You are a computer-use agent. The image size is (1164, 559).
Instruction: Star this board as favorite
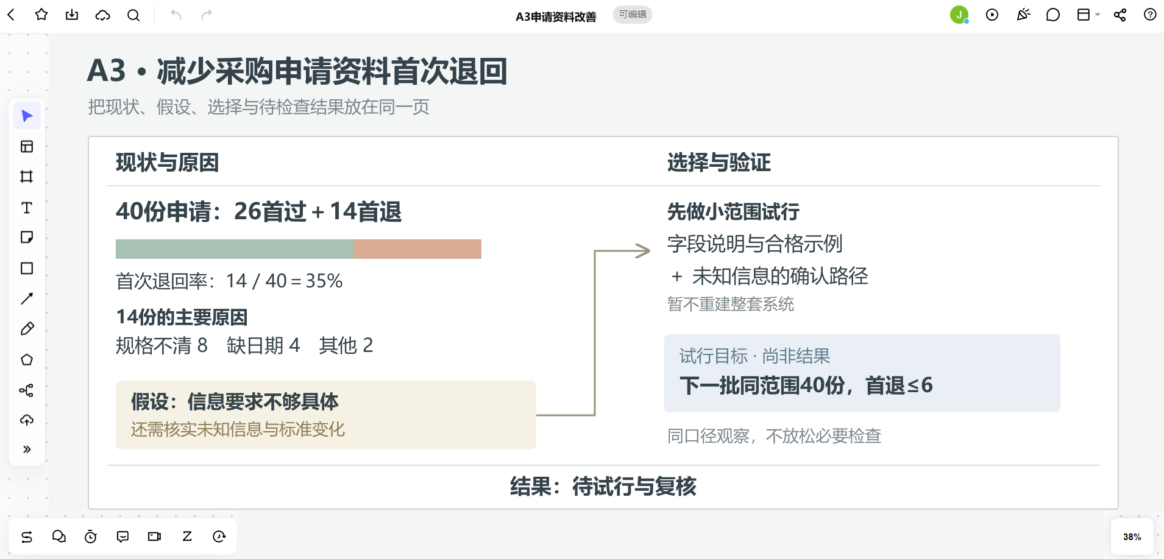click(41, 15)
